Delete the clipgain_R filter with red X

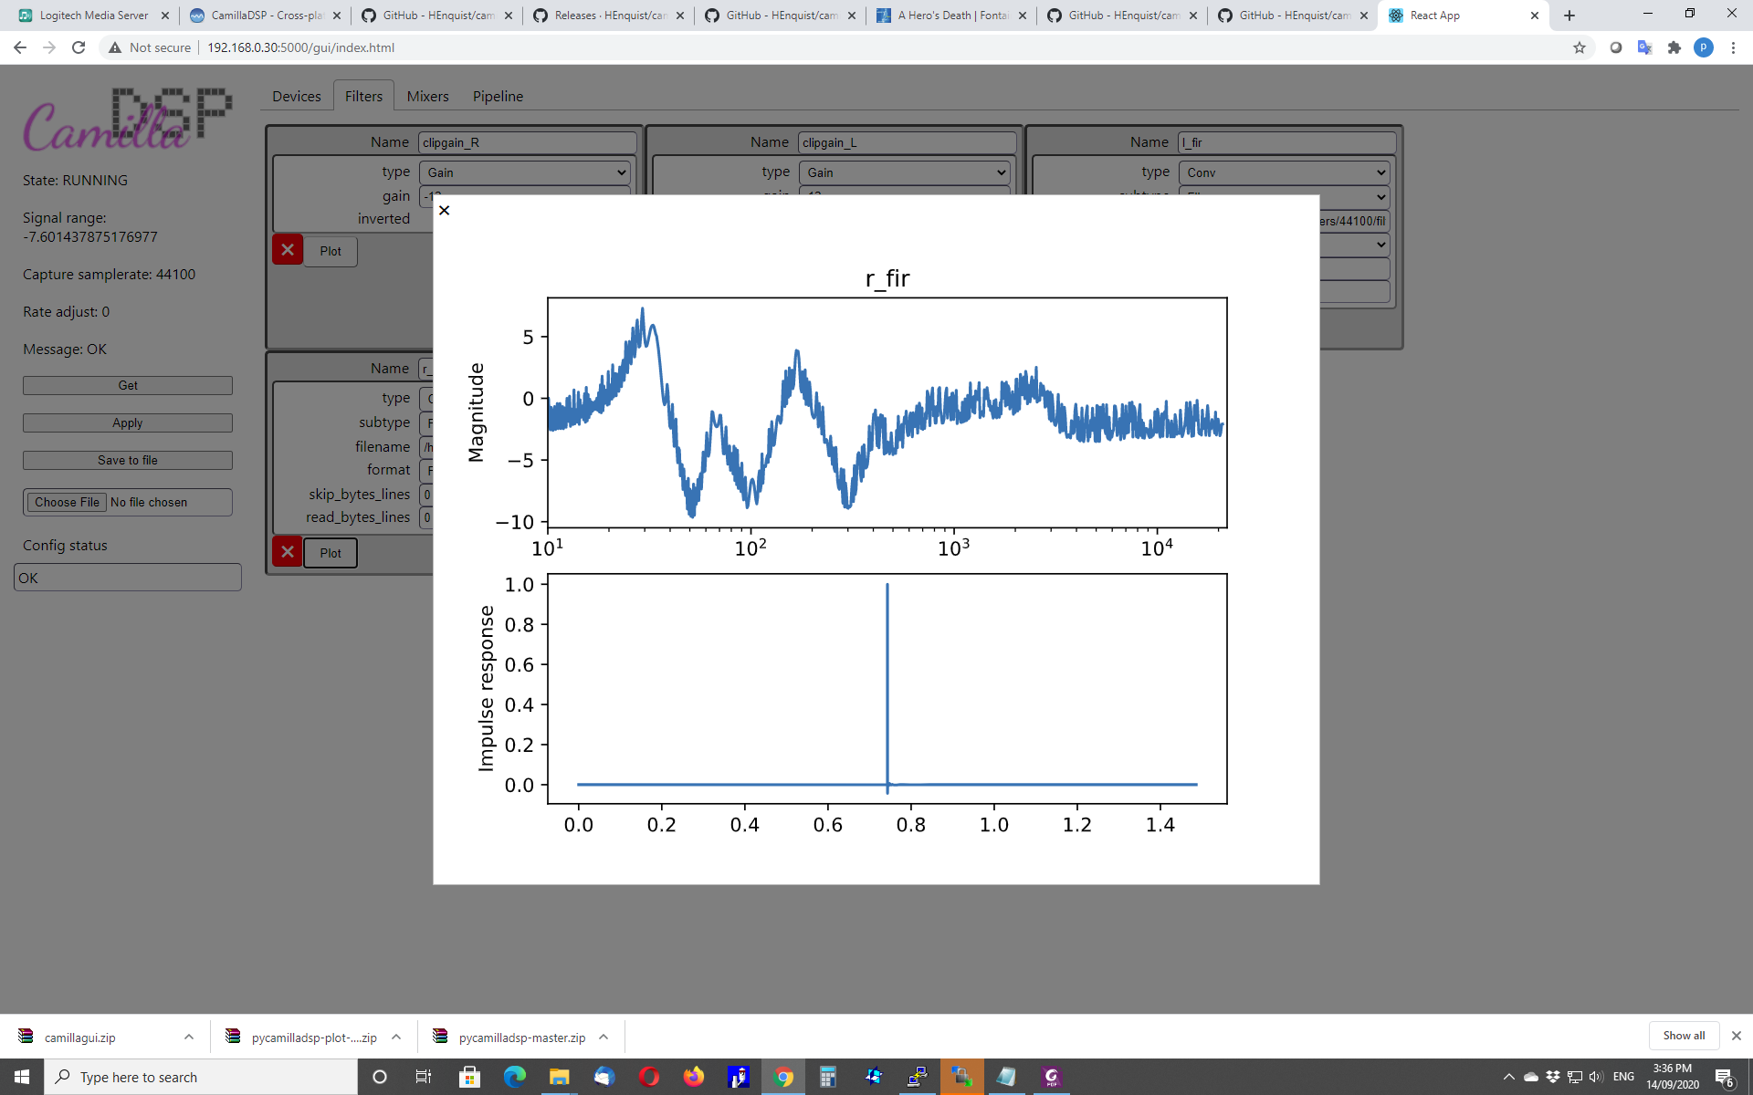click(288, 250)
